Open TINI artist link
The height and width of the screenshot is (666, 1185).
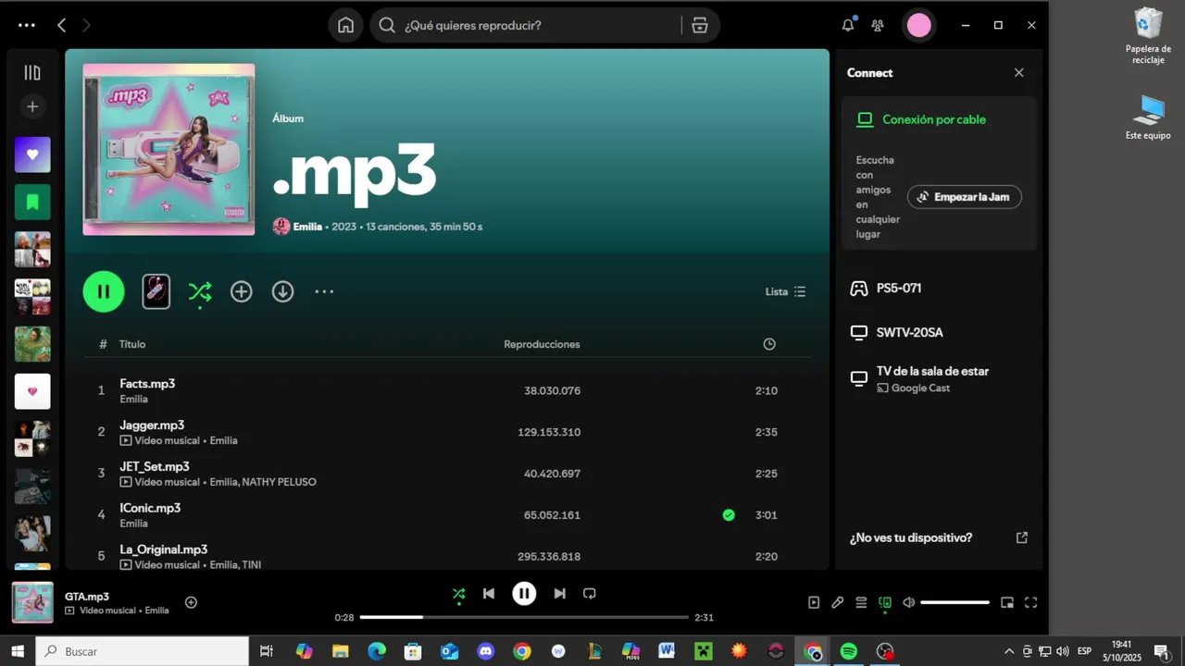point(252,564)
